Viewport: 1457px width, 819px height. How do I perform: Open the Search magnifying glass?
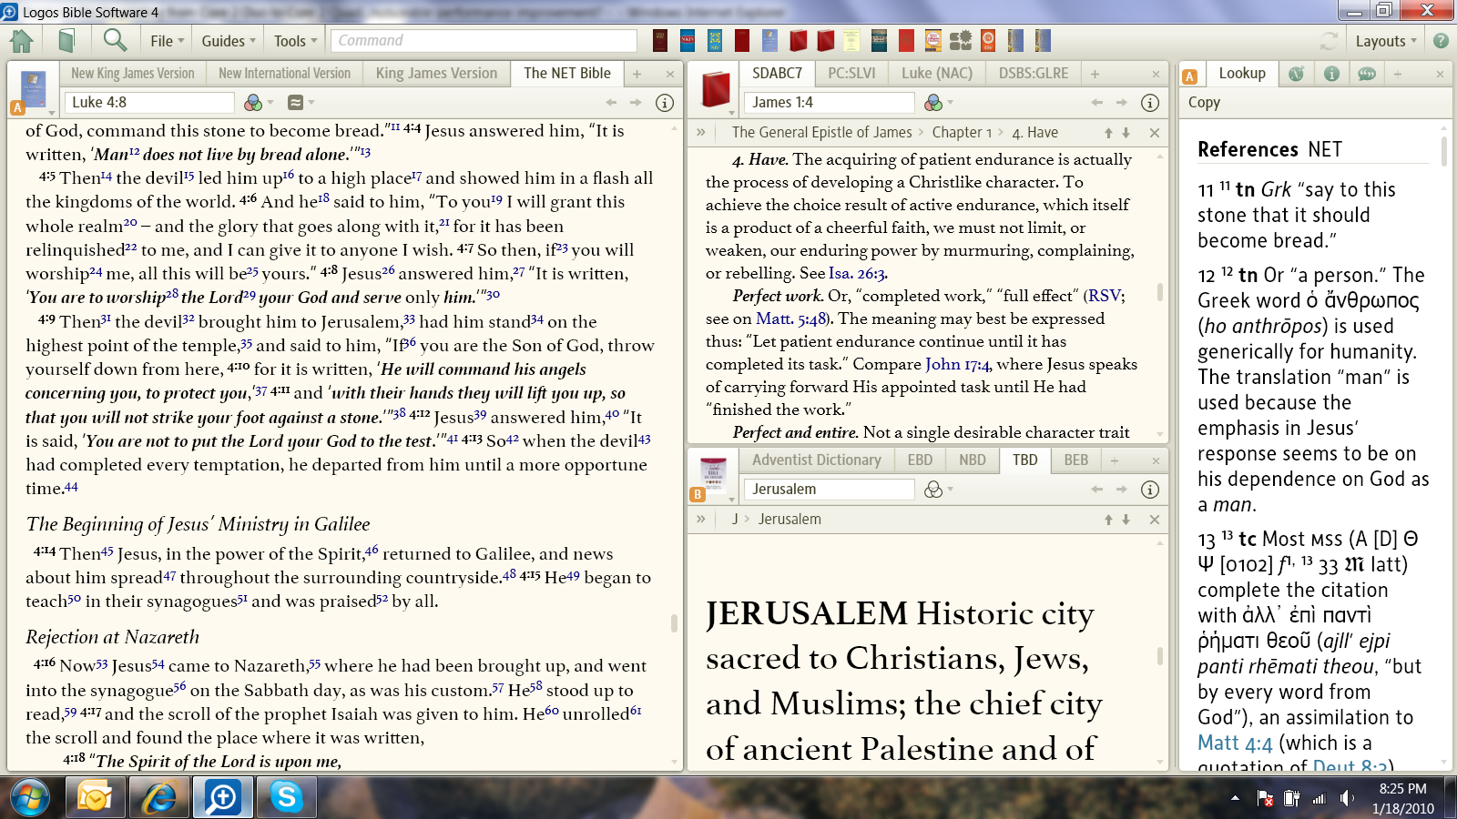(115, 41)
